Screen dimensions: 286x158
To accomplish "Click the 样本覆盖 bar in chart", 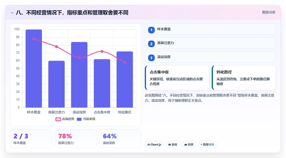I will pyautogui.click(x=34, y=69).
